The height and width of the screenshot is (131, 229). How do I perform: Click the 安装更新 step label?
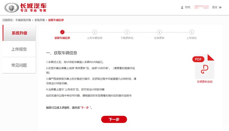(x=159, y=38)
